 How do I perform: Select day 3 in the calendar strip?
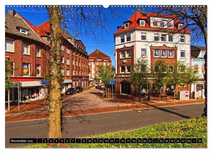pos(51,141)
